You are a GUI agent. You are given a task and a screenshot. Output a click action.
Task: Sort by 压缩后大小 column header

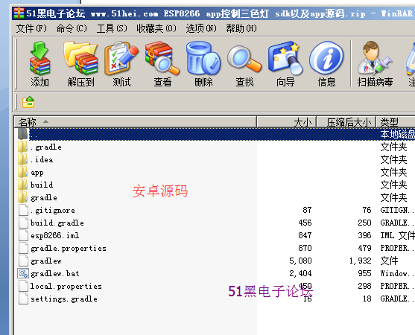(346, 122)
